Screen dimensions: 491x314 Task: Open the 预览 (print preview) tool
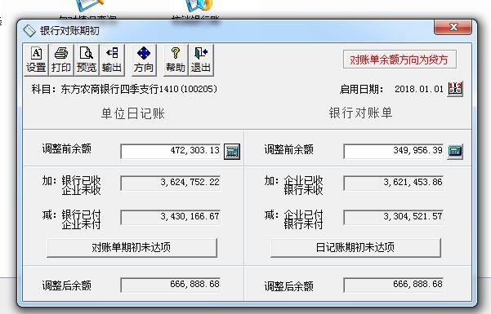(87, 60)
